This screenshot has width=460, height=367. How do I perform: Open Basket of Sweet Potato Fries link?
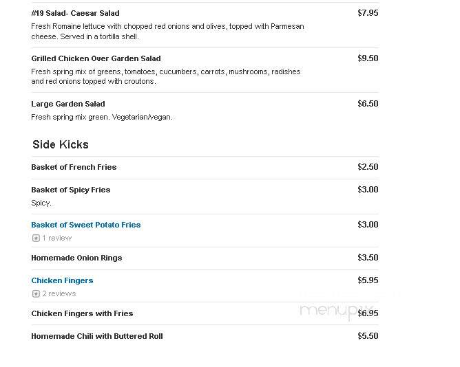[86, 225]
